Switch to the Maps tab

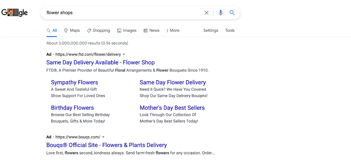click(x=72, y=30)
